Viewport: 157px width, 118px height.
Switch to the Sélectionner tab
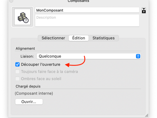(x=53, y=38)
